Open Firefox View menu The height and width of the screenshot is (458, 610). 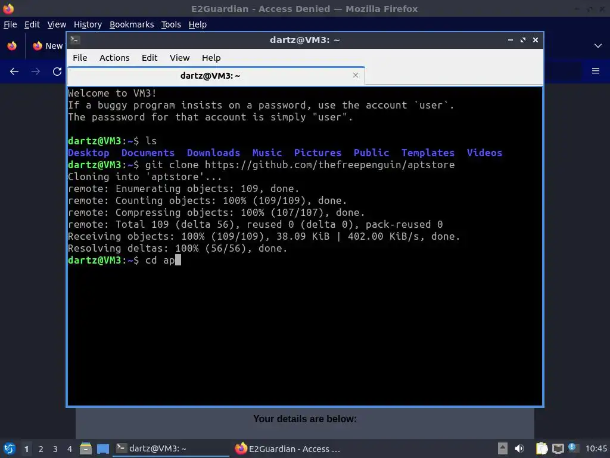coord(57,24)
